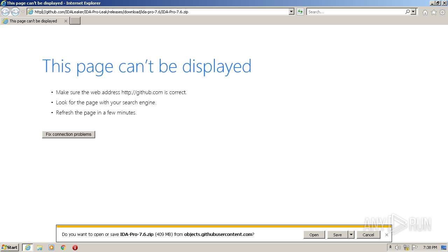Open Favorites star icon

tap(434, 12)
